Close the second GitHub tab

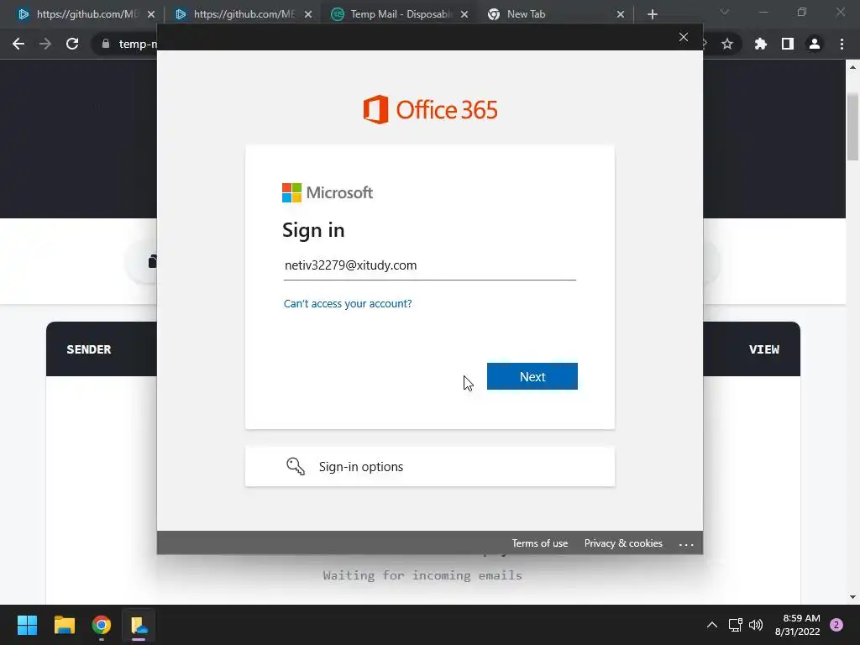point(308,14)
